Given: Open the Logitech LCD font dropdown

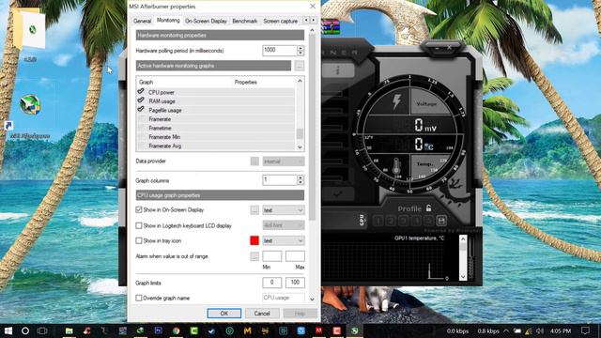Looking at the screenshot, I should pos(284,225).
